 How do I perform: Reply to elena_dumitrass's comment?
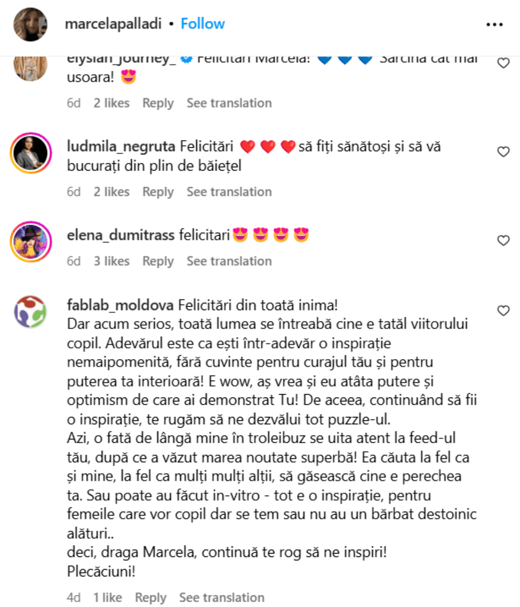click(158, 261)
